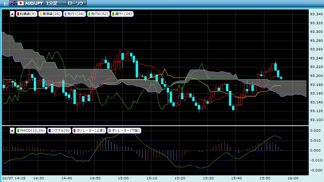Click the 15:30 time axis label
This screenshot has width=324, height=182.
pyautogui.click(x=208, y=178)
